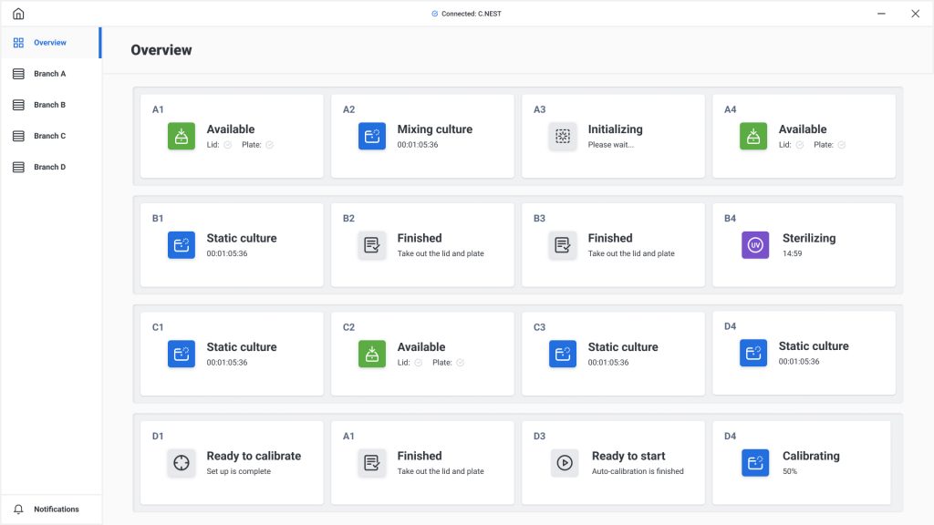Select the blue Mixing culture icon on A2
This screenshot has width=934, height=525.
point(372,137)
